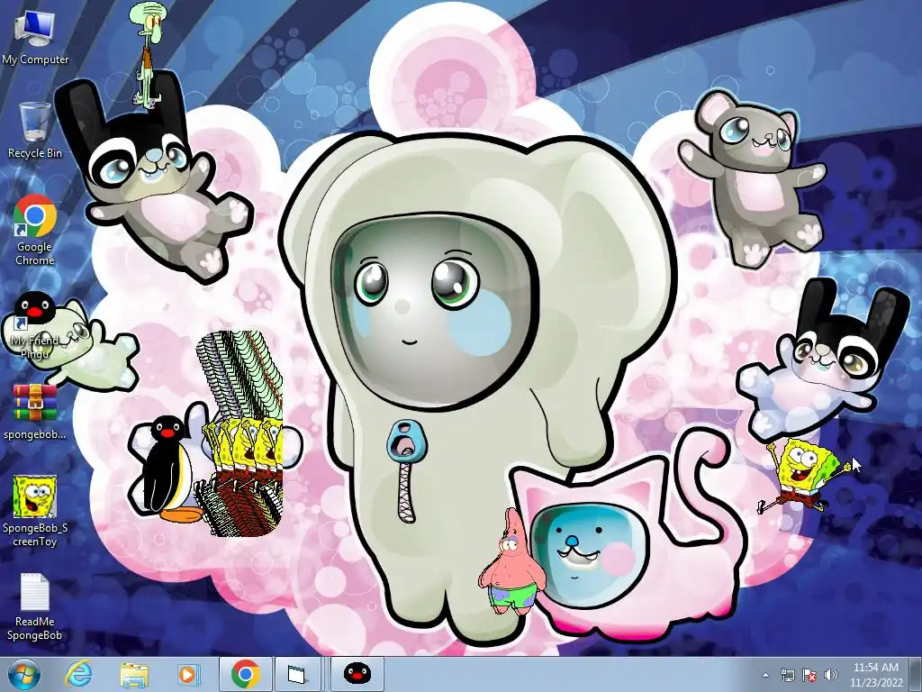The width and height of the screenshot is (922, 692).
Task: Open the 11:54 AM clock and date
Action: coord(875,675)
